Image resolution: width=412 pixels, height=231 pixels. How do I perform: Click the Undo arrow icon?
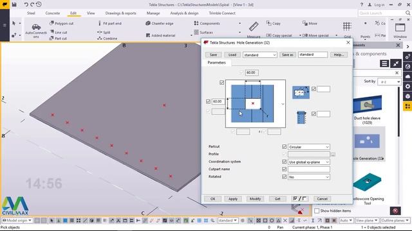tap(26, 4)
